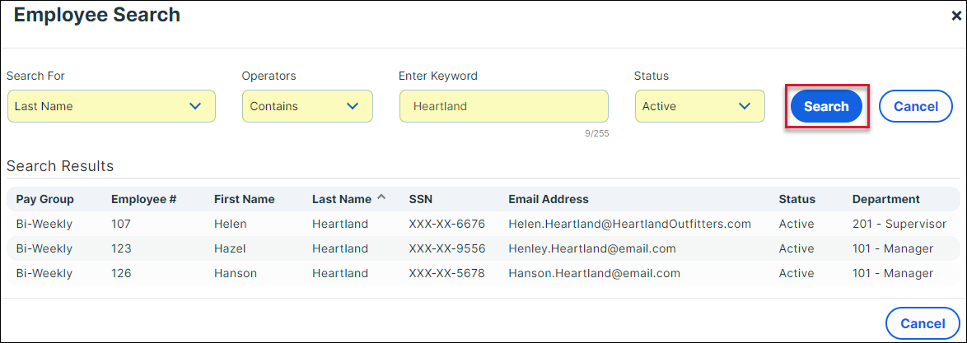967x343 pixels.
Task: Expand the Operators dropdown
Action: tap(307, 106)
